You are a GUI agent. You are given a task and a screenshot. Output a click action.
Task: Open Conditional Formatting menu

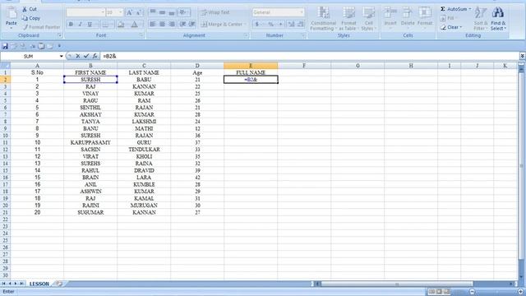(323, 19)
